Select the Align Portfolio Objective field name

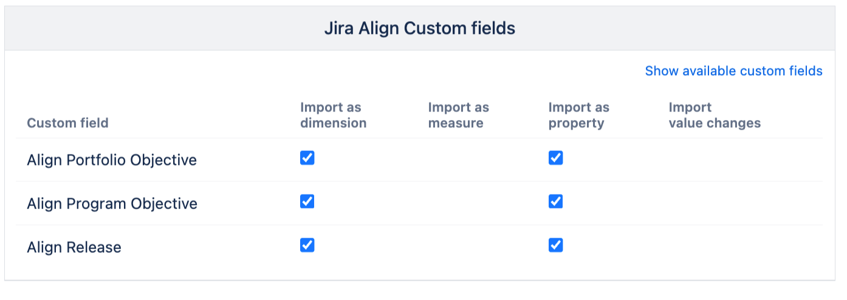pyautogui.click(x=112, y=160)
